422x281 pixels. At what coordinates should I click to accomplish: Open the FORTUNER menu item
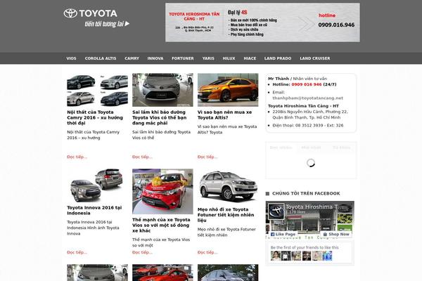(x=183, y=58)
